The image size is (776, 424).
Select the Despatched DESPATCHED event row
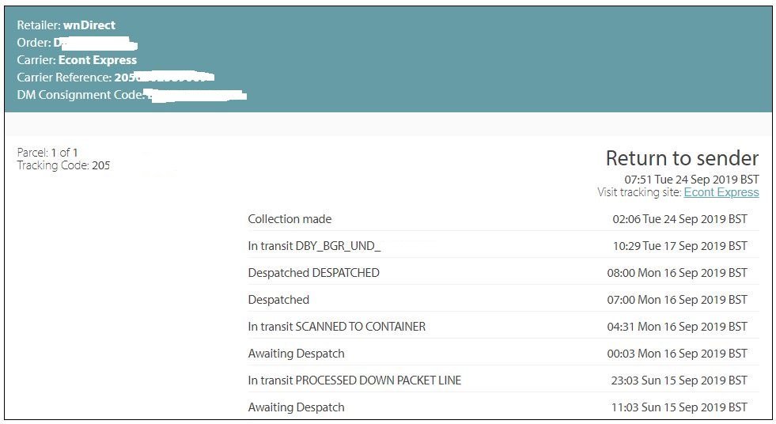pos(313,273)
